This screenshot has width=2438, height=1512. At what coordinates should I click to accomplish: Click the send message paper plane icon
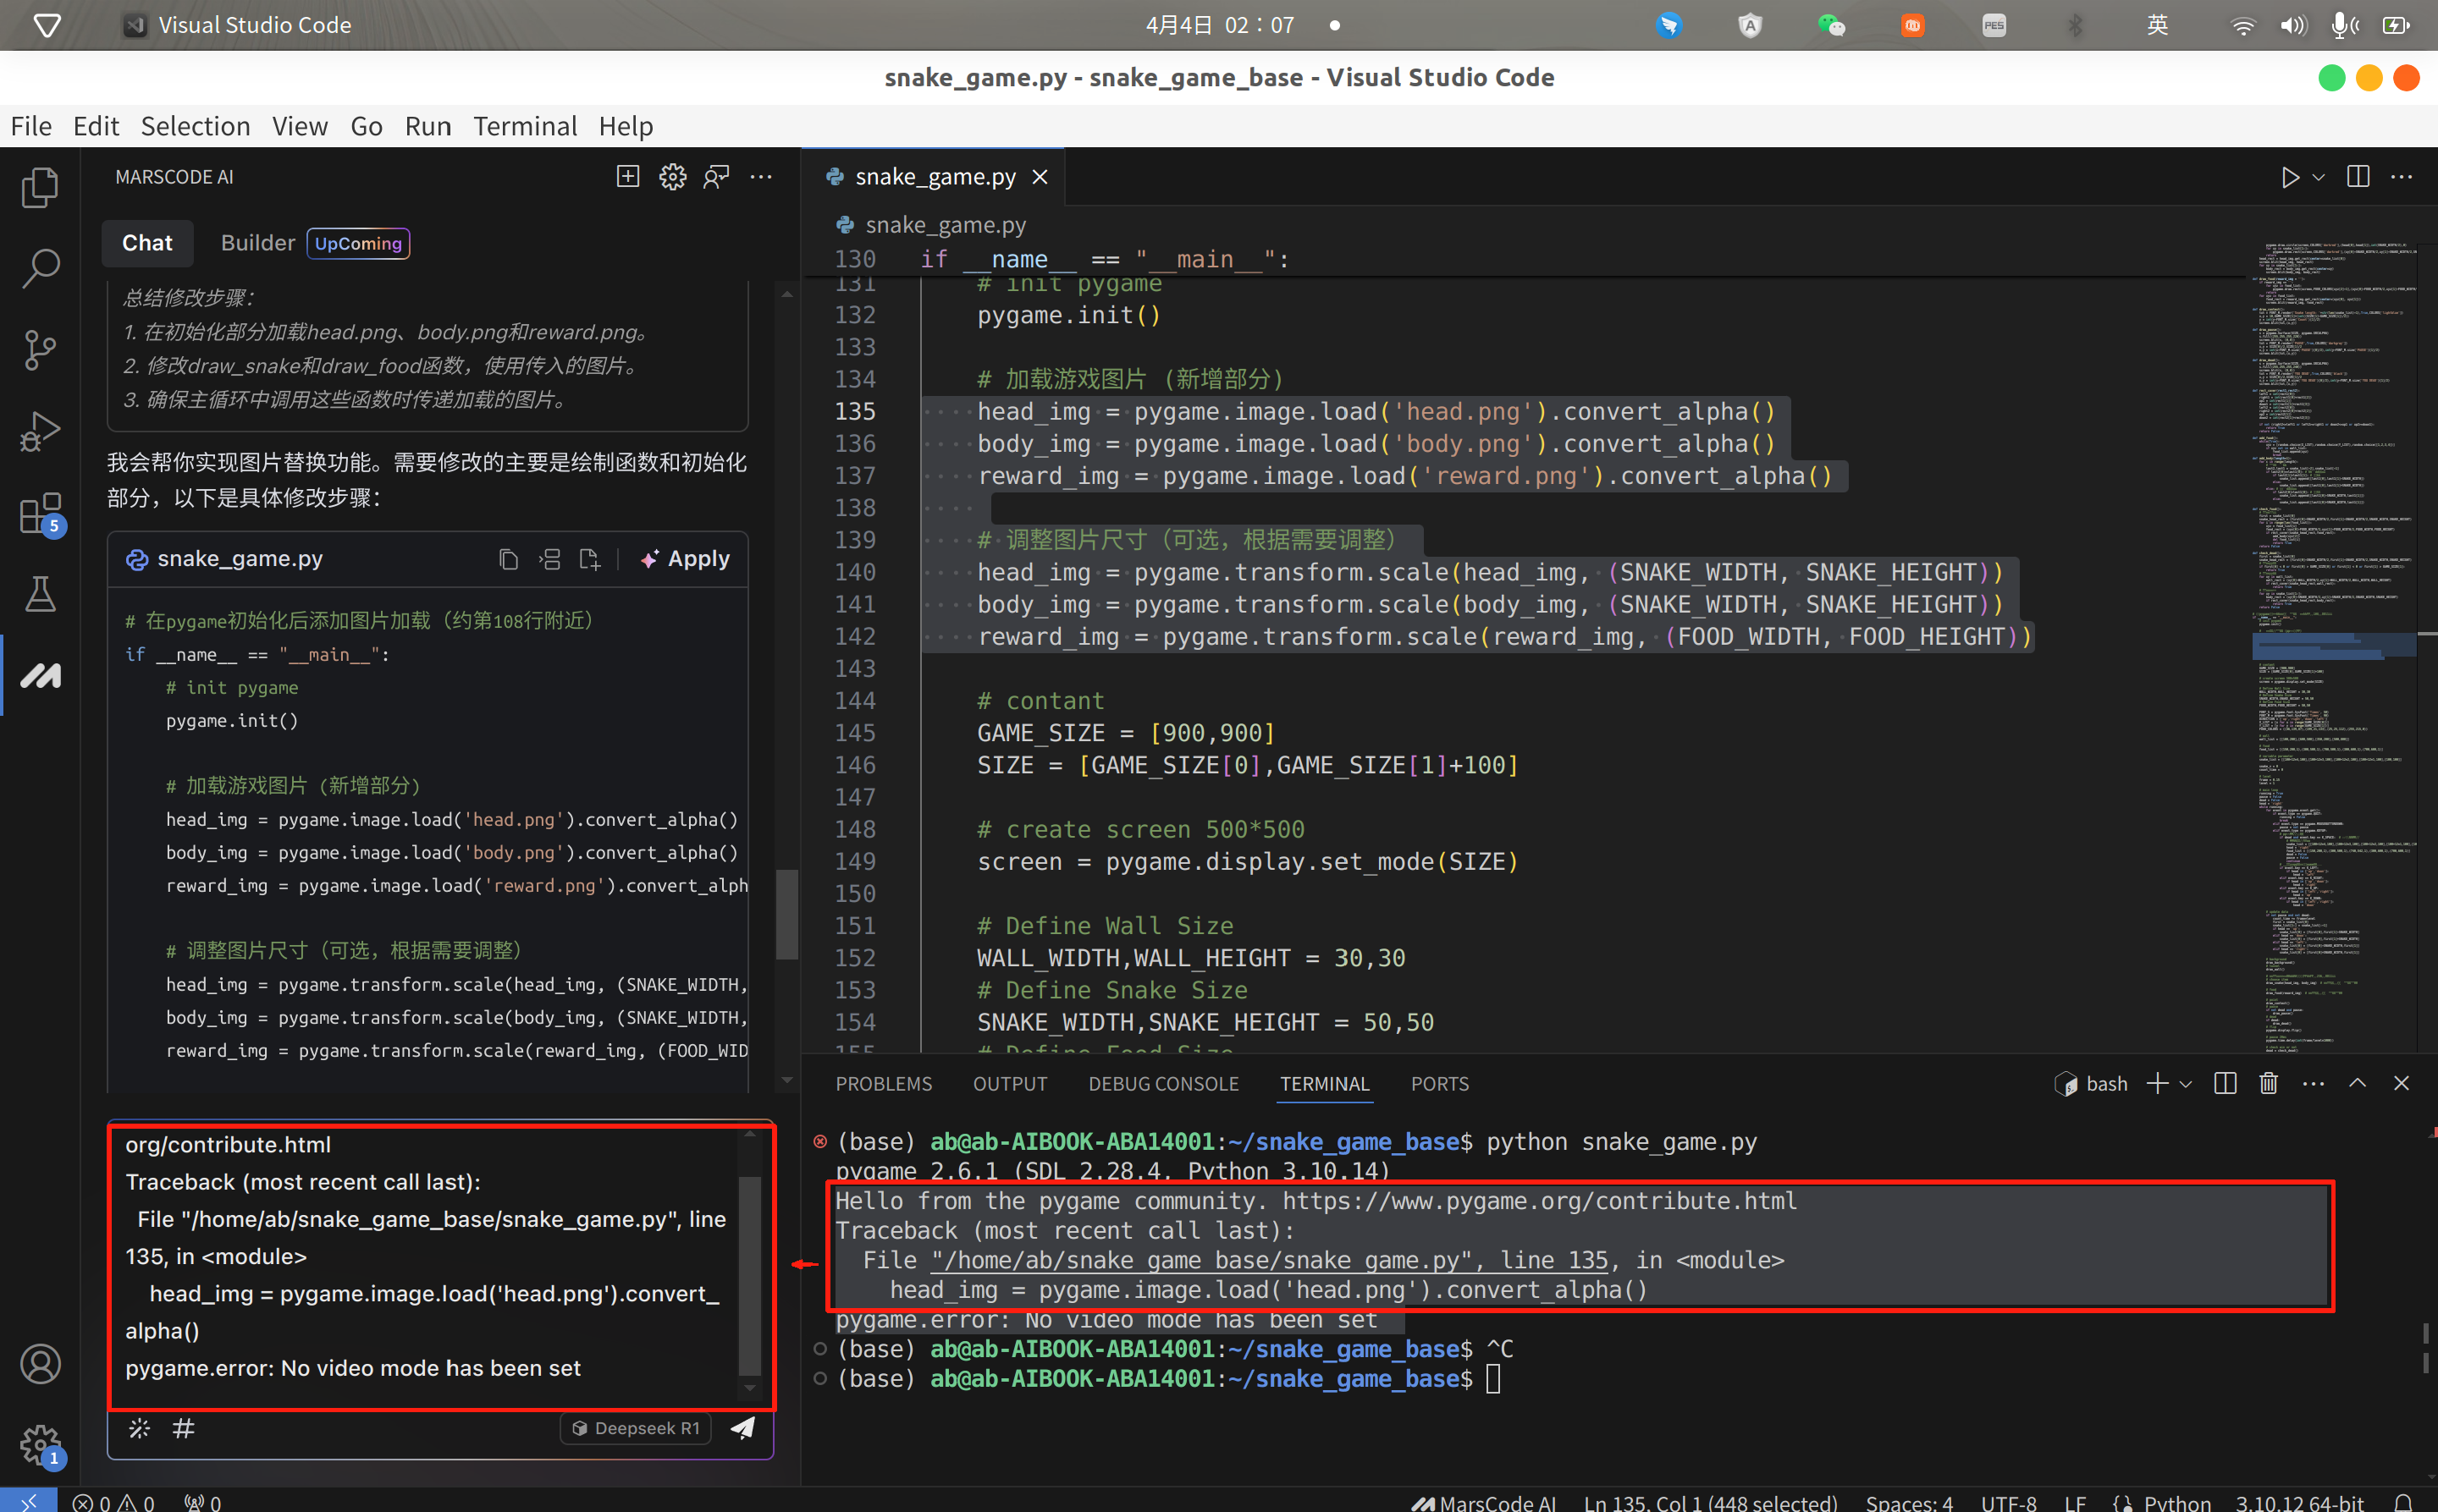point(742,1428)
